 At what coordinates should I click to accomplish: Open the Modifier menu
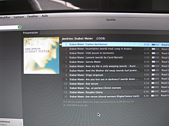5,17
